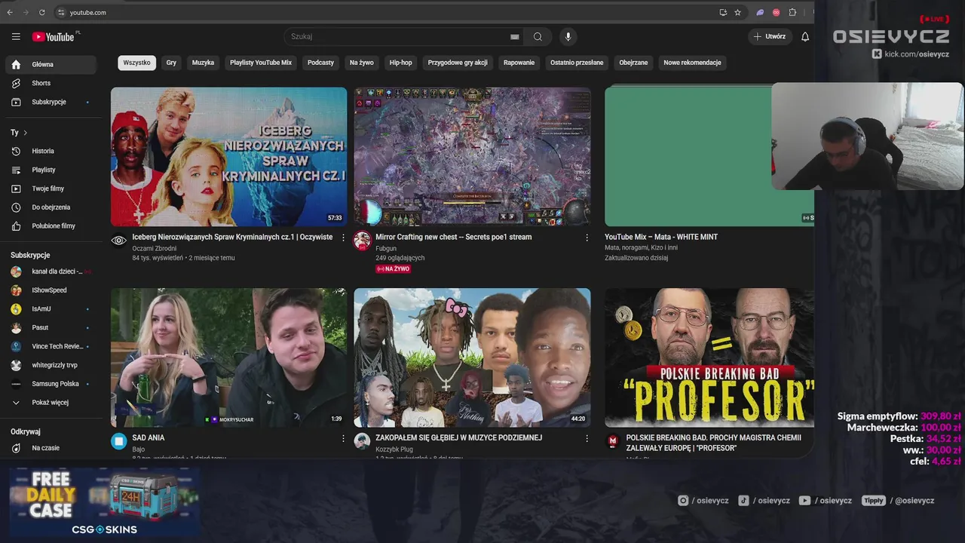Open the YouTube hamburger guide menu

tap(16, 36)
